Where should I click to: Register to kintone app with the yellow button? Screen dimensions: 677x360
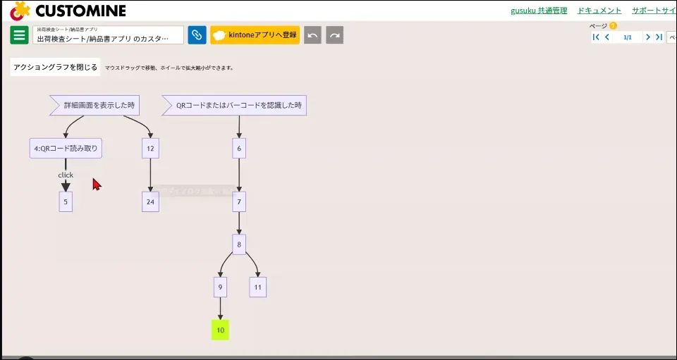coord(255,35)
